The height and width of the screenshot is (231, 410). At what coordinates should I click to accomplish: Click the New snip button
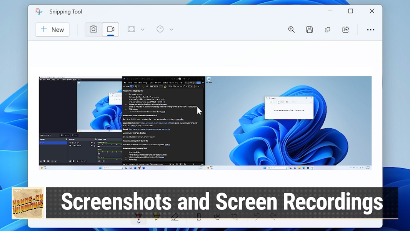(52, 30)
